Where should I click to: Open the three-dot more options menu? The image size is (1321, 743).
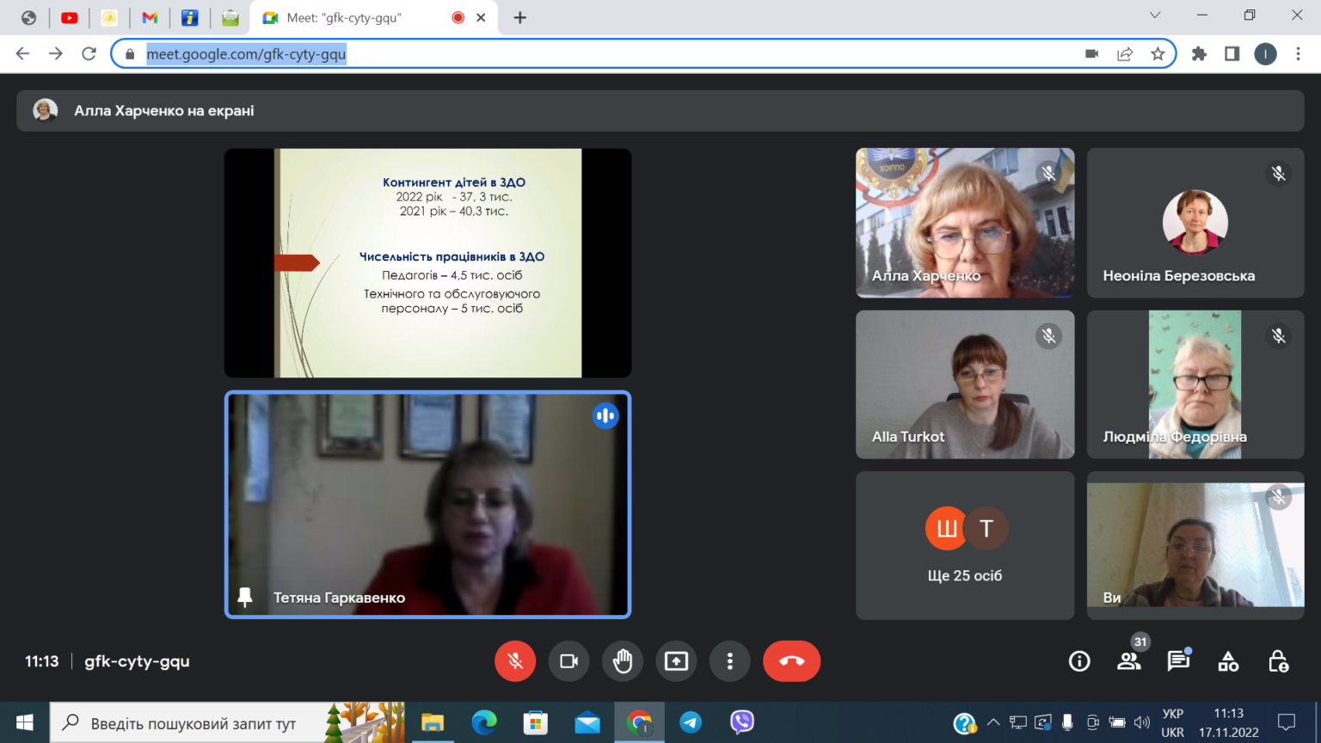click(730, 661)
